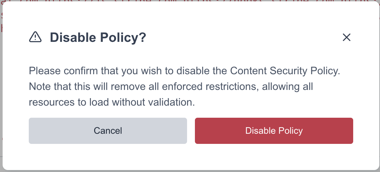The image size is (380, 172).
Task: Hit the cross icon at the dialog corner
Action: (x=346, y=37)
